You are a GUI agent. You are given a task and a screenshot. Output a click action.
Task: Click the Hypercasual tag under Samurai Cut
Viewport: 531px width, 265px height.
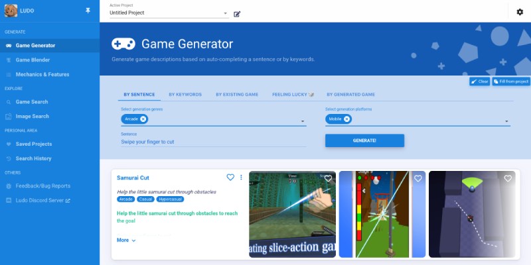(170, 199)
